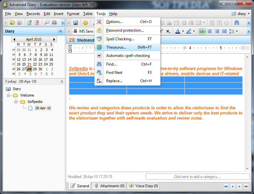Insert current date calendar icon
254x194 pixels.
[219, 23]
